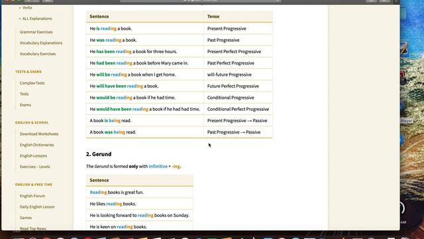Click "He will have been reading a book."

124,86
